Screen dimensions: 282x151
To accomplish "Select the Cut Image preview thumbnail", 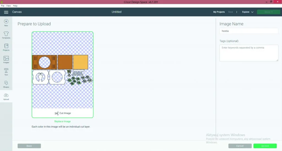I will (x=63, y=75).
